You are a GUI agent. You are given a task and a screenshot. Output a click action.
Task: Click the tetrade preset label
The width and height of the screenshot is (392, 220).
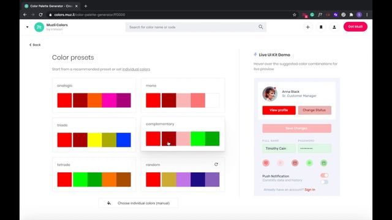64,165
